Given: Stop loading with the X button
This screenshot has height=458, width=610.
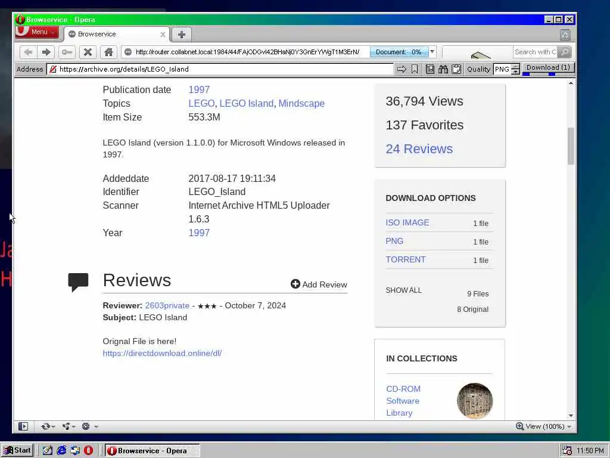Looking at the screenshot, I should pos(88,52).
